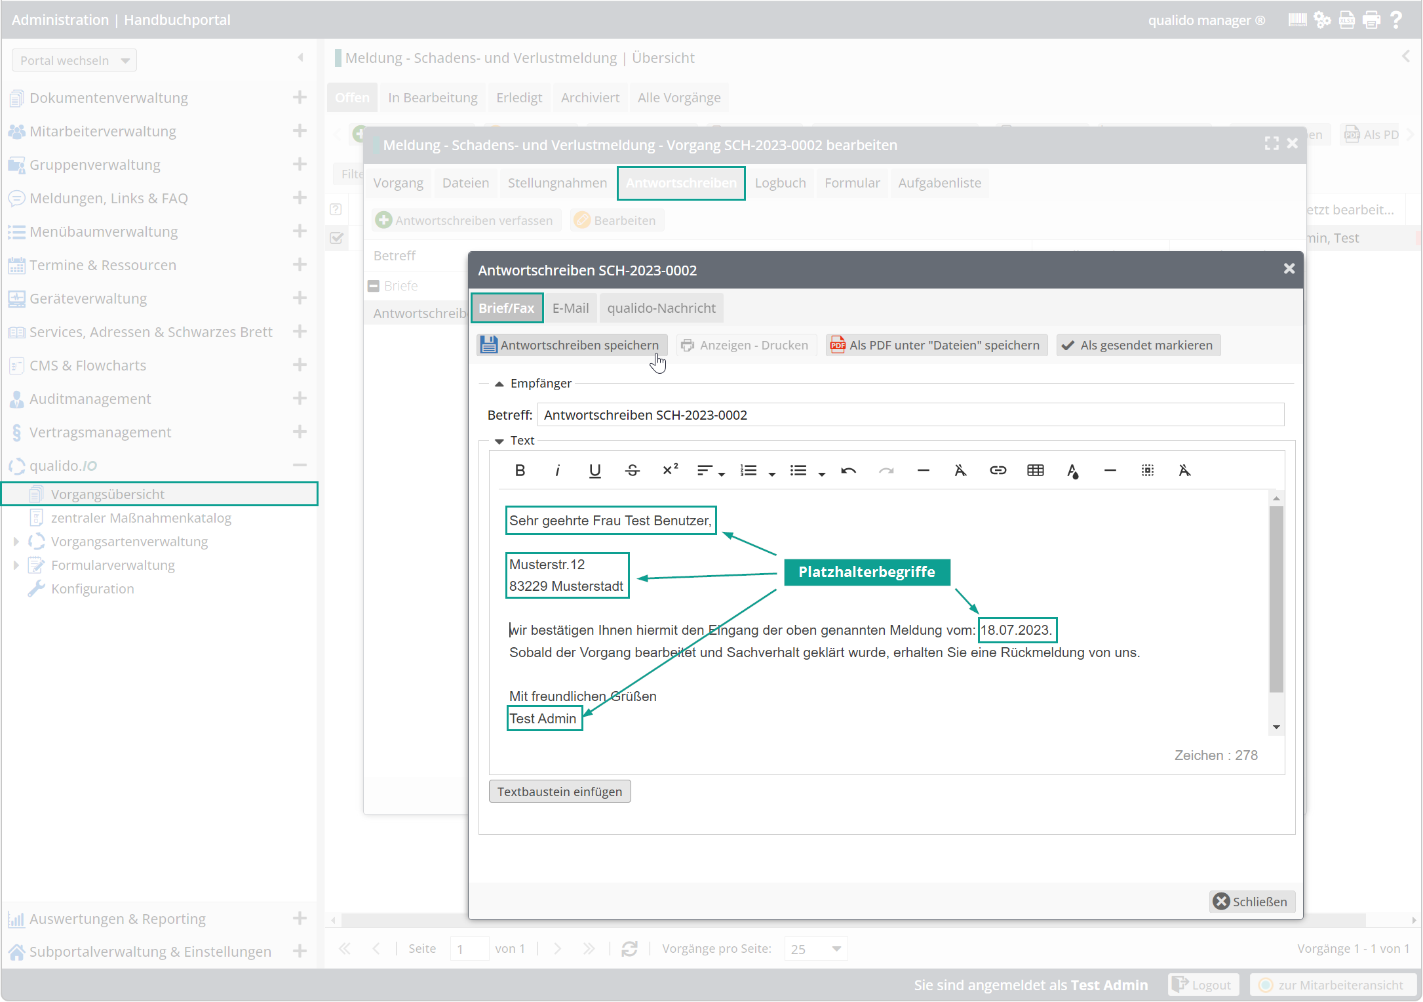Collapse qualido.IO sidebar section
Screen dimensions: 1423x1002
(300, 466)
